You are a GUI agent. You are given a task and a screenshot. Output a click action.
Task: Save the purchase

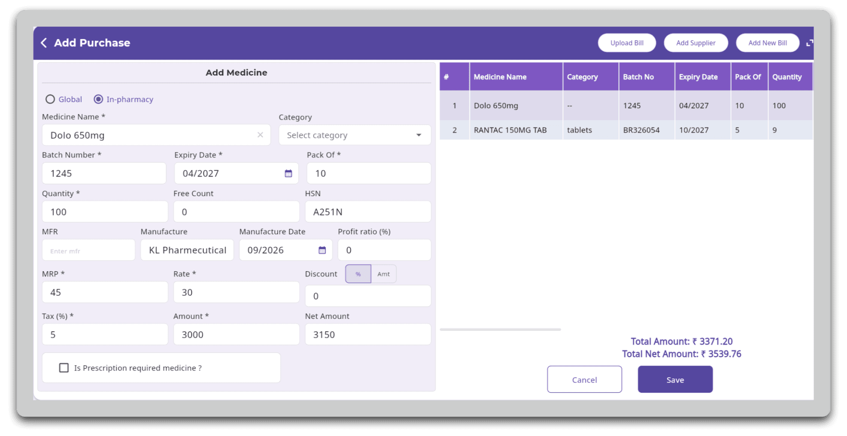pyautogui.click(x=675, y=379)
